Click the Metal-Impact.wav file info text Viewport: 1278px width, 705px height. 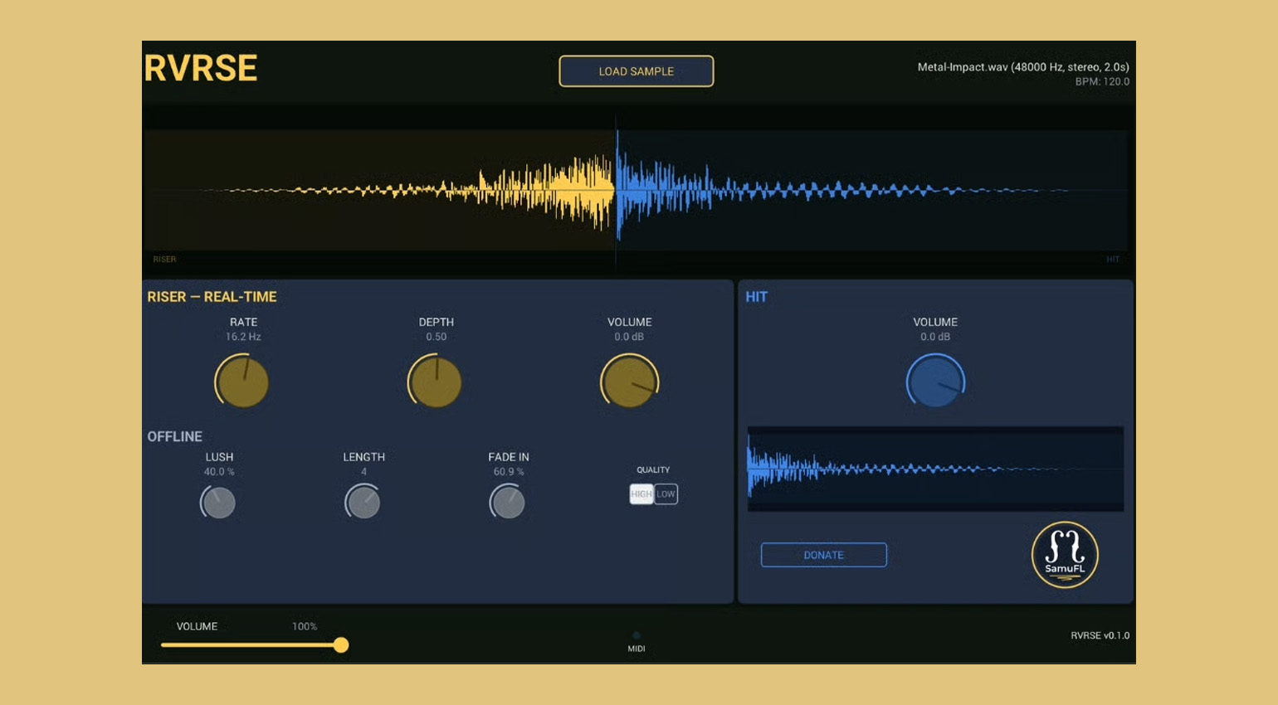click(x=1023, y=67)
